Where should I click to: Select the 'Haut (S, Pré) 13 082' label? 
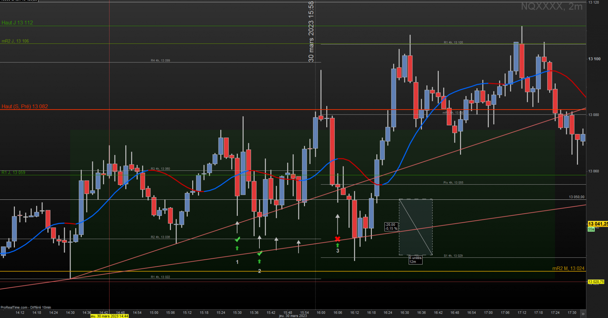tap(25, 106)
